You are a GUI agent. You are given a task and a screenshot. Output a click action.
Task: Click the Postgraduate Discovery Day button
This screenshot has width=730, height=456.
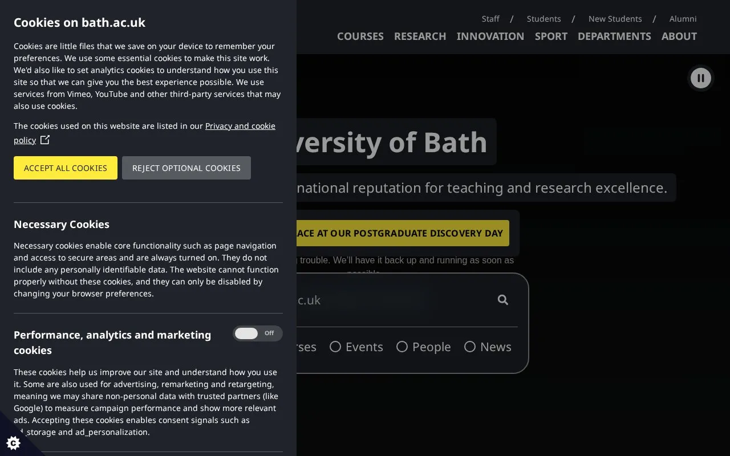click(x=403, y=233)
